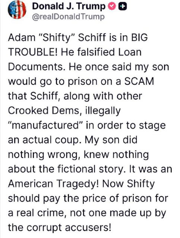Click the black plus badge icon
This screenshot has height=238, width=180.
tap(123, 6)
